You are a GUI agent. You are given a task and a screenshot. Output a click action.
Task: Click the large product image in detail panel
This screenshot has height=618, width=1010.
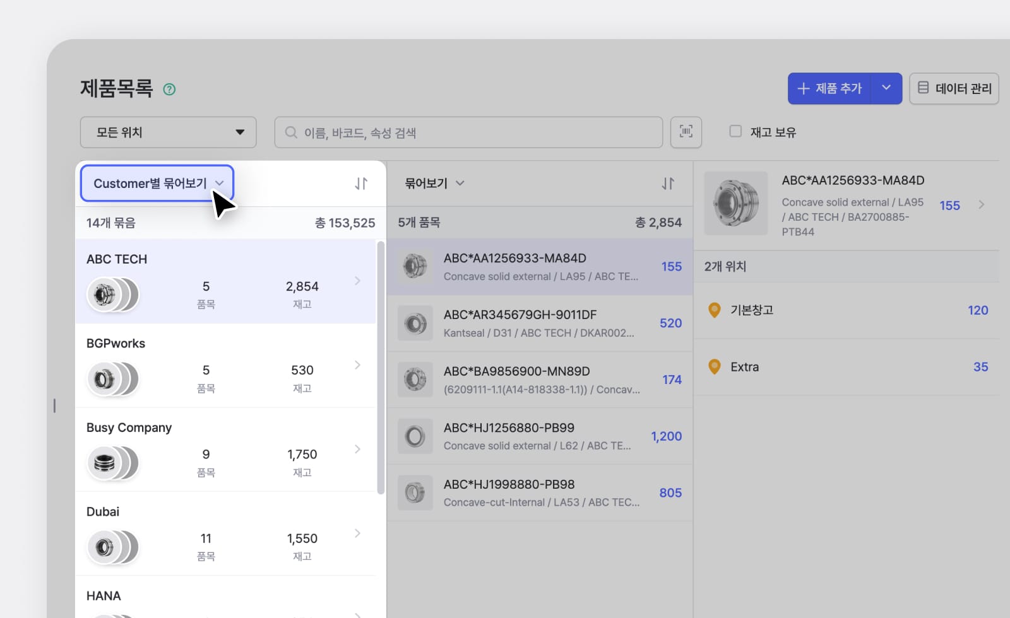coord(736,204)
